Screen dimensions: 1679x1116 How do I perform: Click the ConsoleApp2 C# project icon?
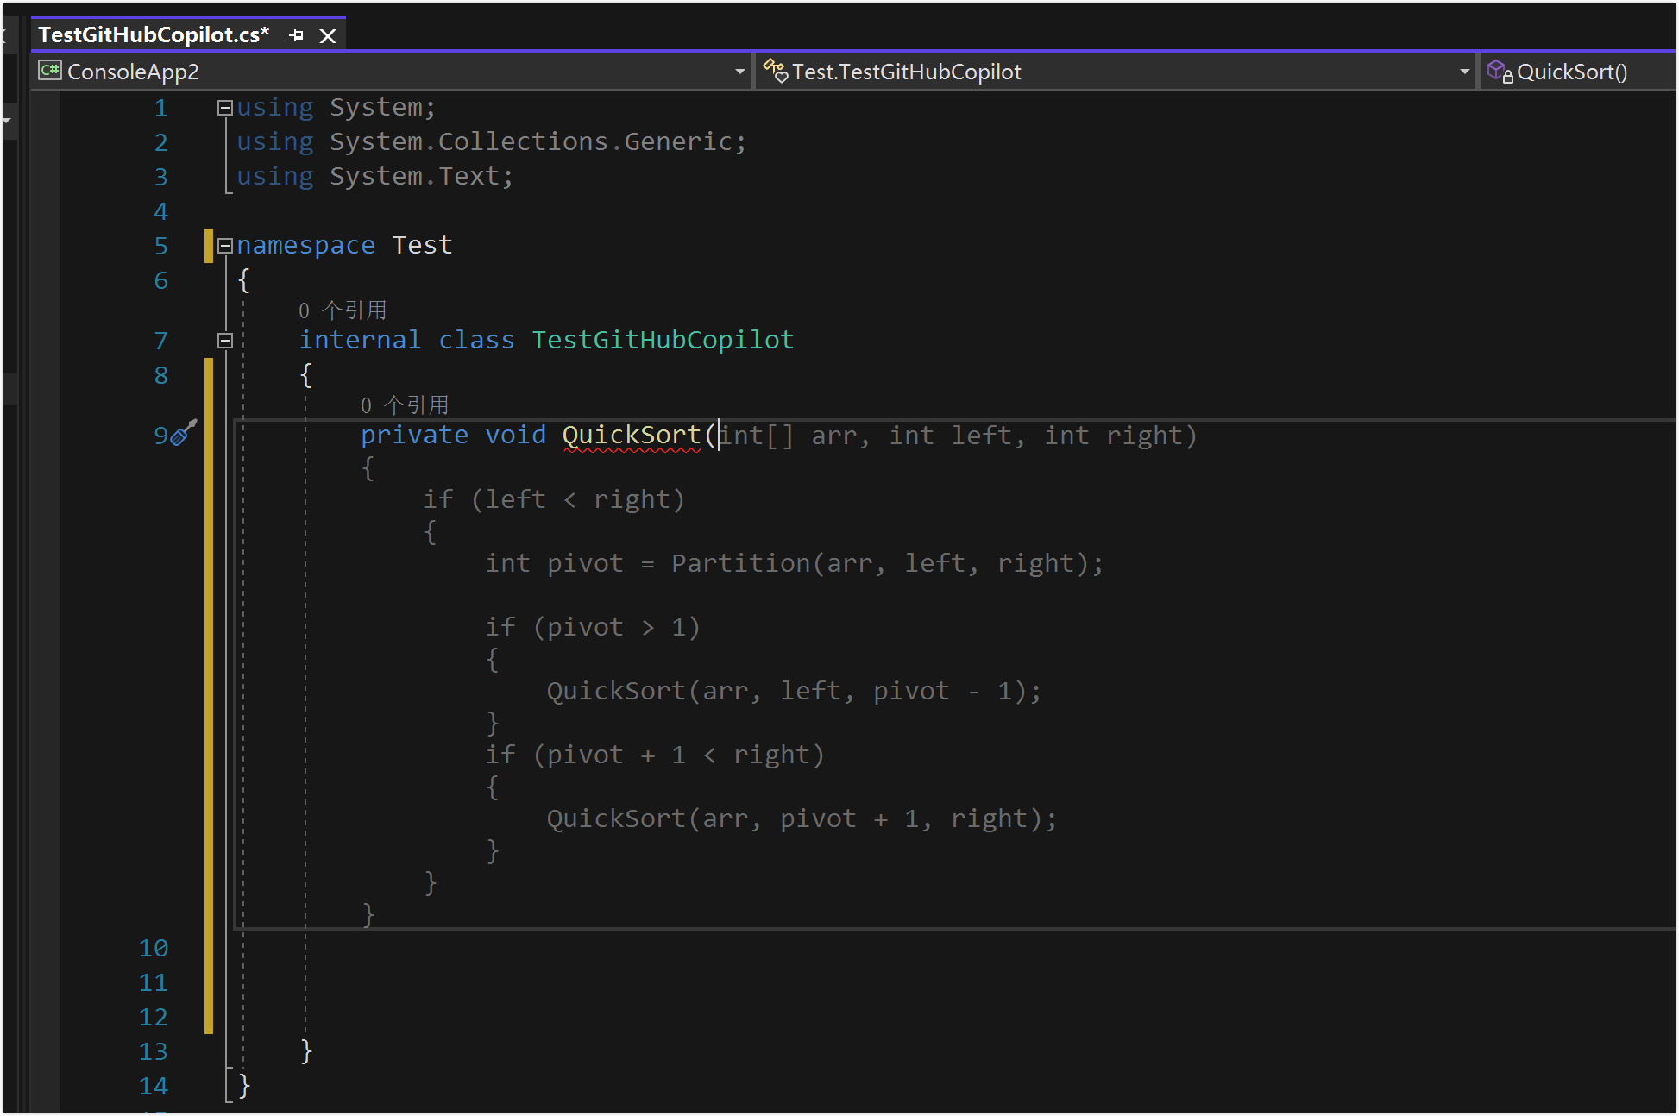pos(50,71)
